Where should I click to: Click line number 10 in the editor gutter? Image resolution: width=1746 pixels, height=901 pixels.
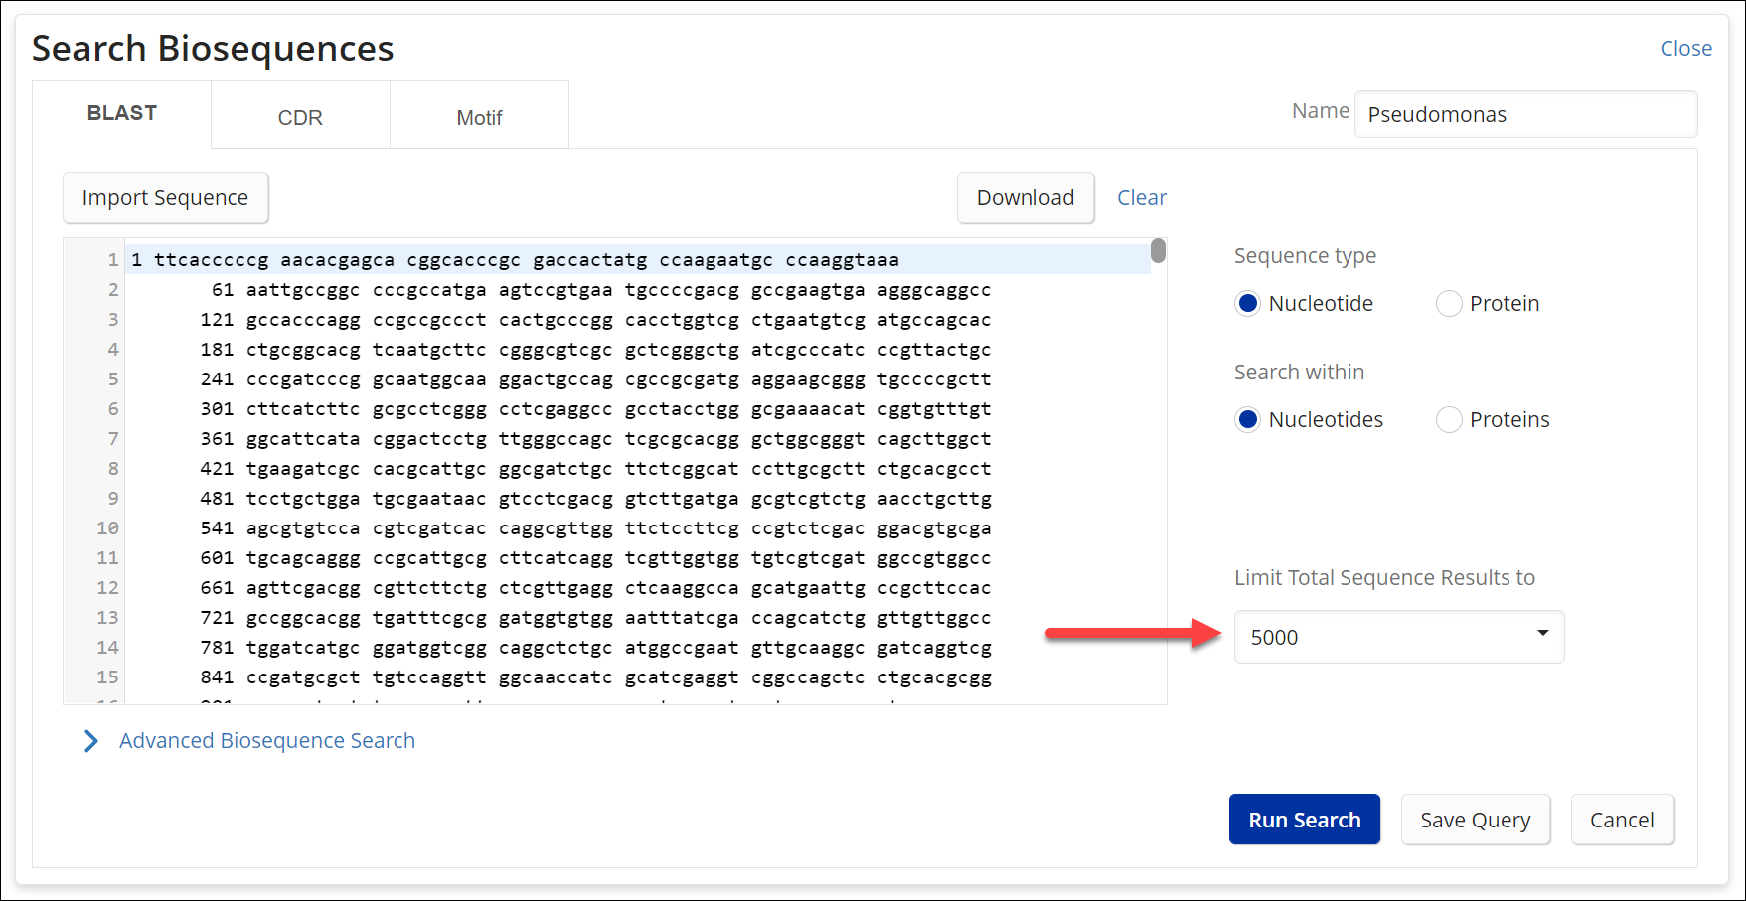click(x=107, y=528)
